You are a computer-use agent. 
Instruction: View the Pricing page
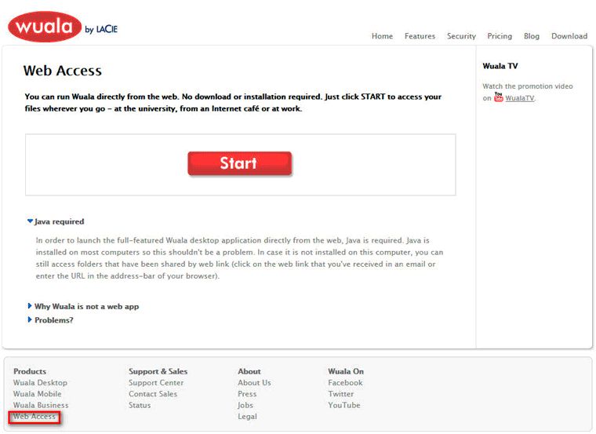click(500, 36)
